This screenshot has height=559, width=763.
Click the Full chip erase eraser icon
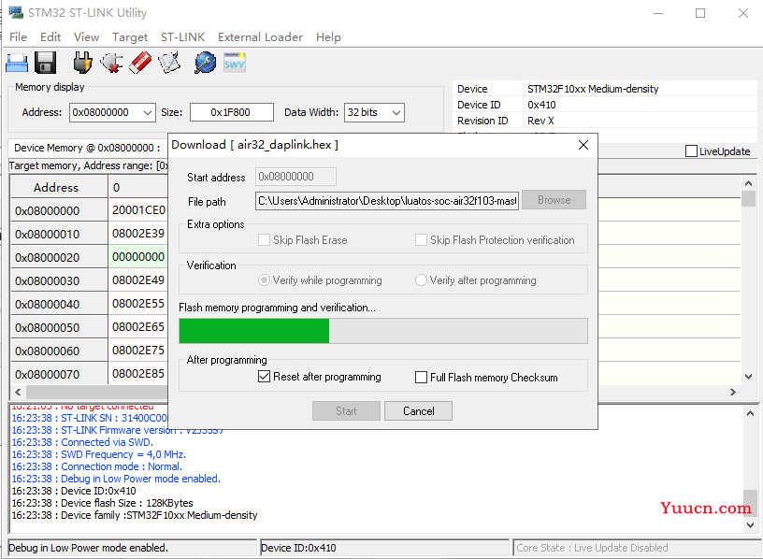140,63
